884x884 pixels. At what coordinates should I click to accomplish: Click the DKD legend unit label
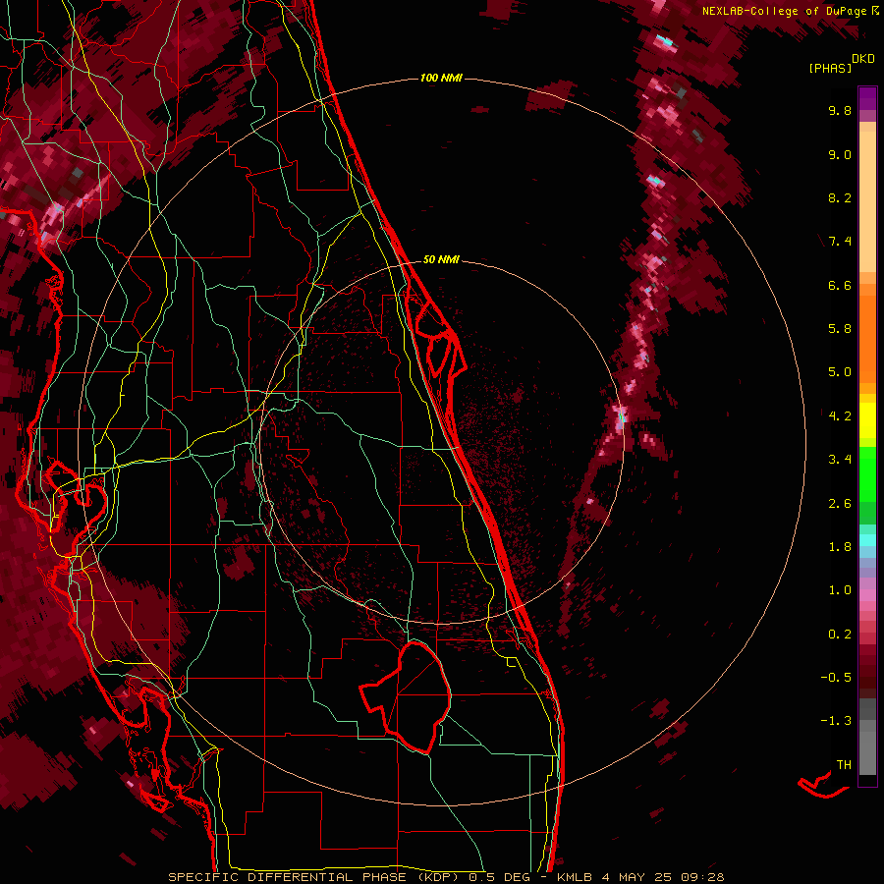coord(863,59)
